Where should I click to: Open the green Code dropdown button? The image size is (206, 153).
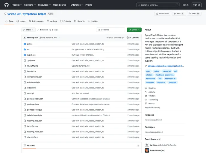(134, 30)
